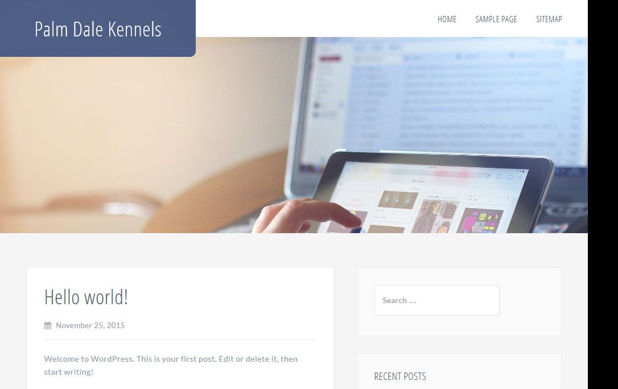Click the pointing finger in the header photo

307,217
